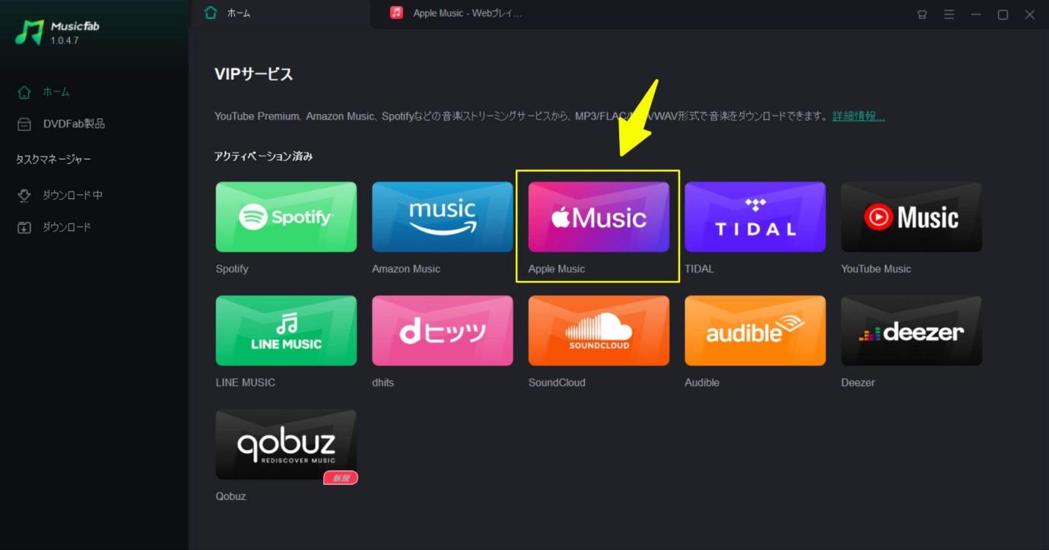The width and height of the screenshot is (1049, 550).
Task: Click the Qobuz label text
Action: click(230, 497)
